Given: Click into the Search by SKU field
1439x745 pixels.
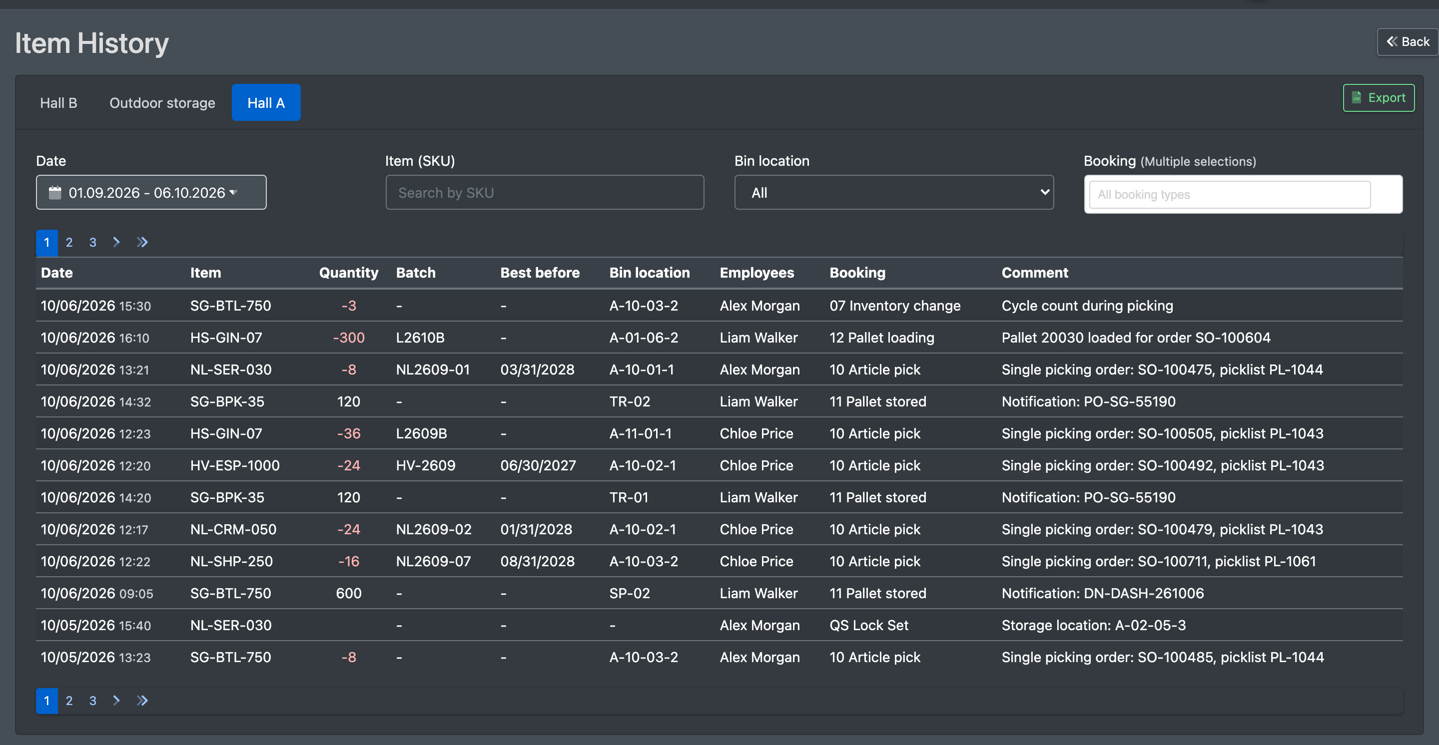Looking at the screenshot, I should [x=545, y=193].
